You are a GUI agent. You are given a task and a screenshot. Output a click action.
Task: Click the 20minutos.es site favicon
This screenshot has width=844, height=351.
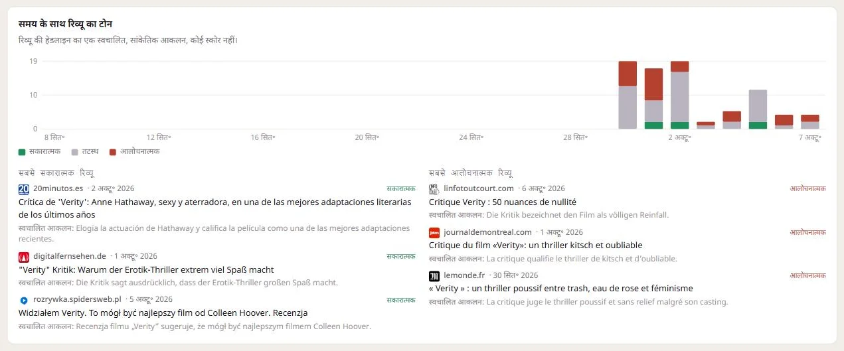pos(24,188)
